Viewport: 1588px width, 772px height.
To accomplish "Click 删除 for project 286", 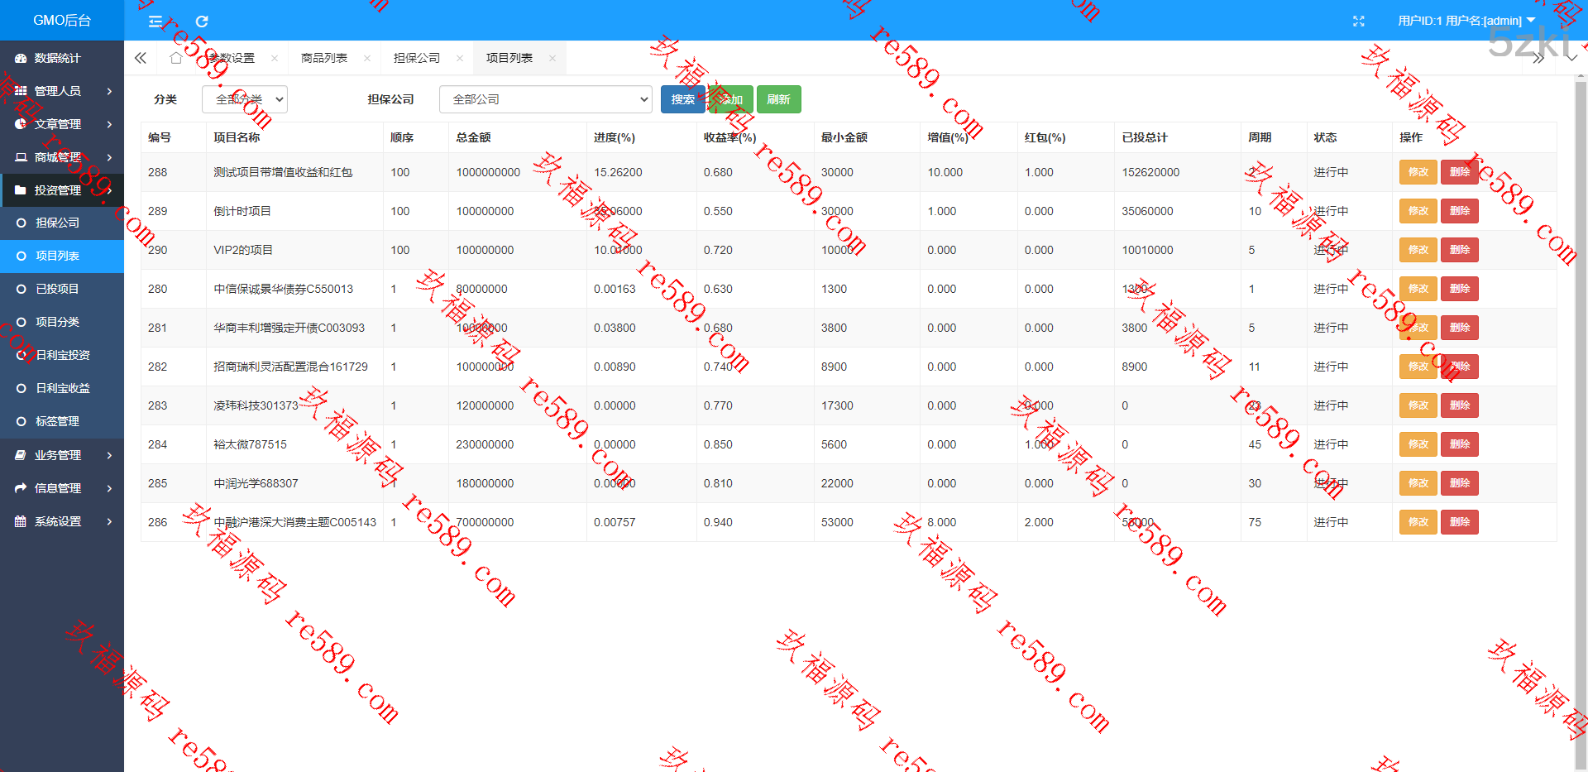I will 1459,522.
